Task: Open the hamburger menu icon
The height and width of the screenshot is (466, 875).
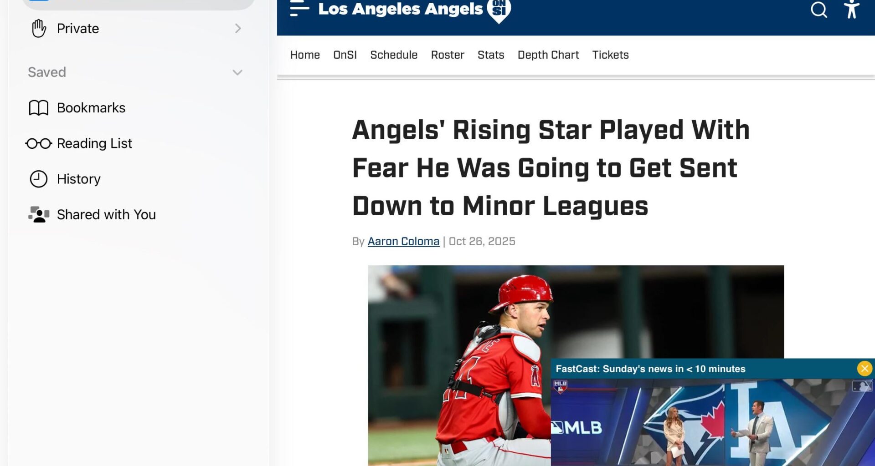Action: pyautogui.click(x=299, y=9)
